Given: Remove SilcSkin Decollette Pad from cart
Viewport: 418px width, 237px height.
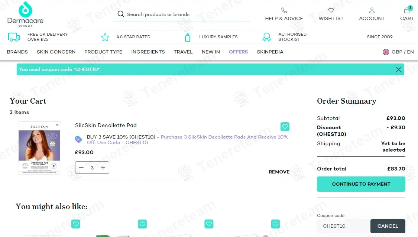Looking at the screenshot, I should pos(279,172).
